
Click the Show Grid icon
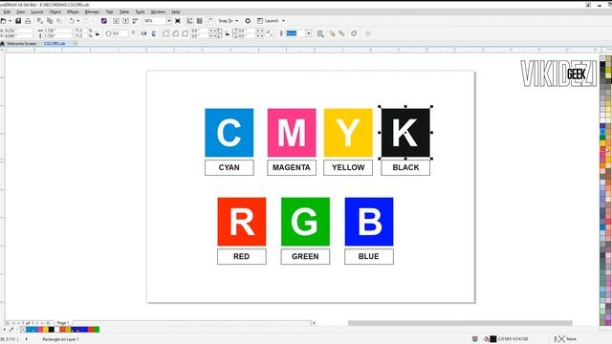click(200, 21)
